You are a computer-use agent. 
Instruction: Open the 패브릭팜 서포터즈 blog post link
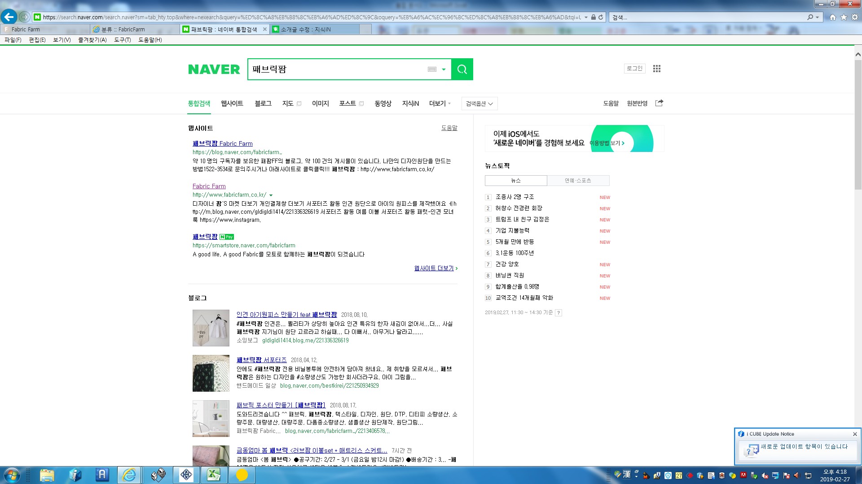point(262,360)
